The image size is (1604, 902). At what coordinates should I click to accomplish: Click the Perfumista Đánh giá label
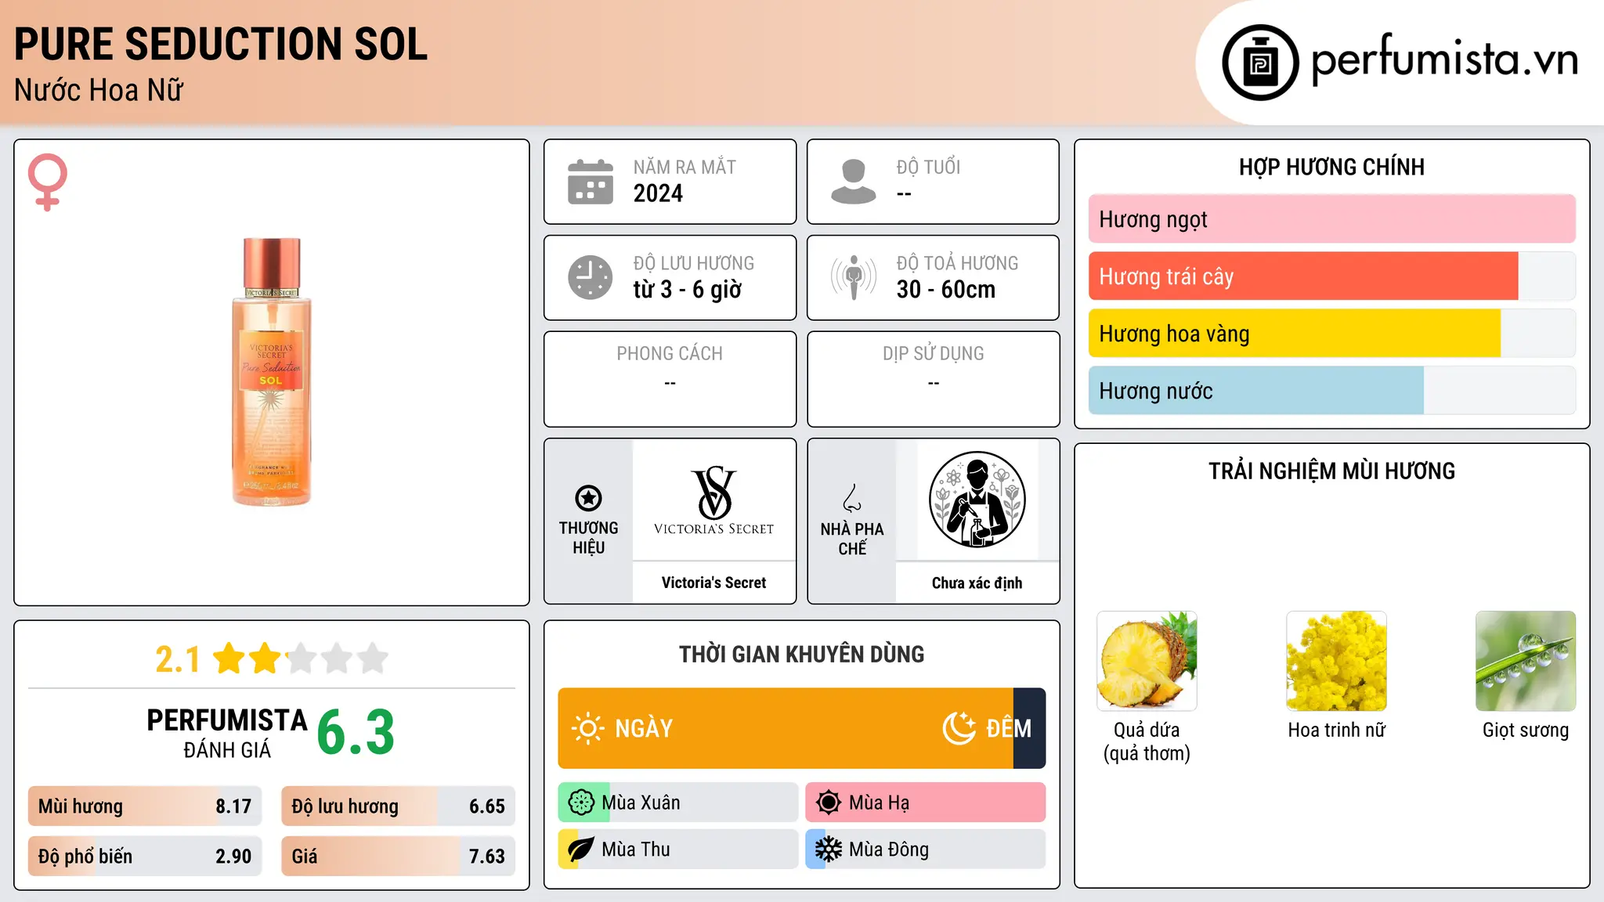coord(227,733)
